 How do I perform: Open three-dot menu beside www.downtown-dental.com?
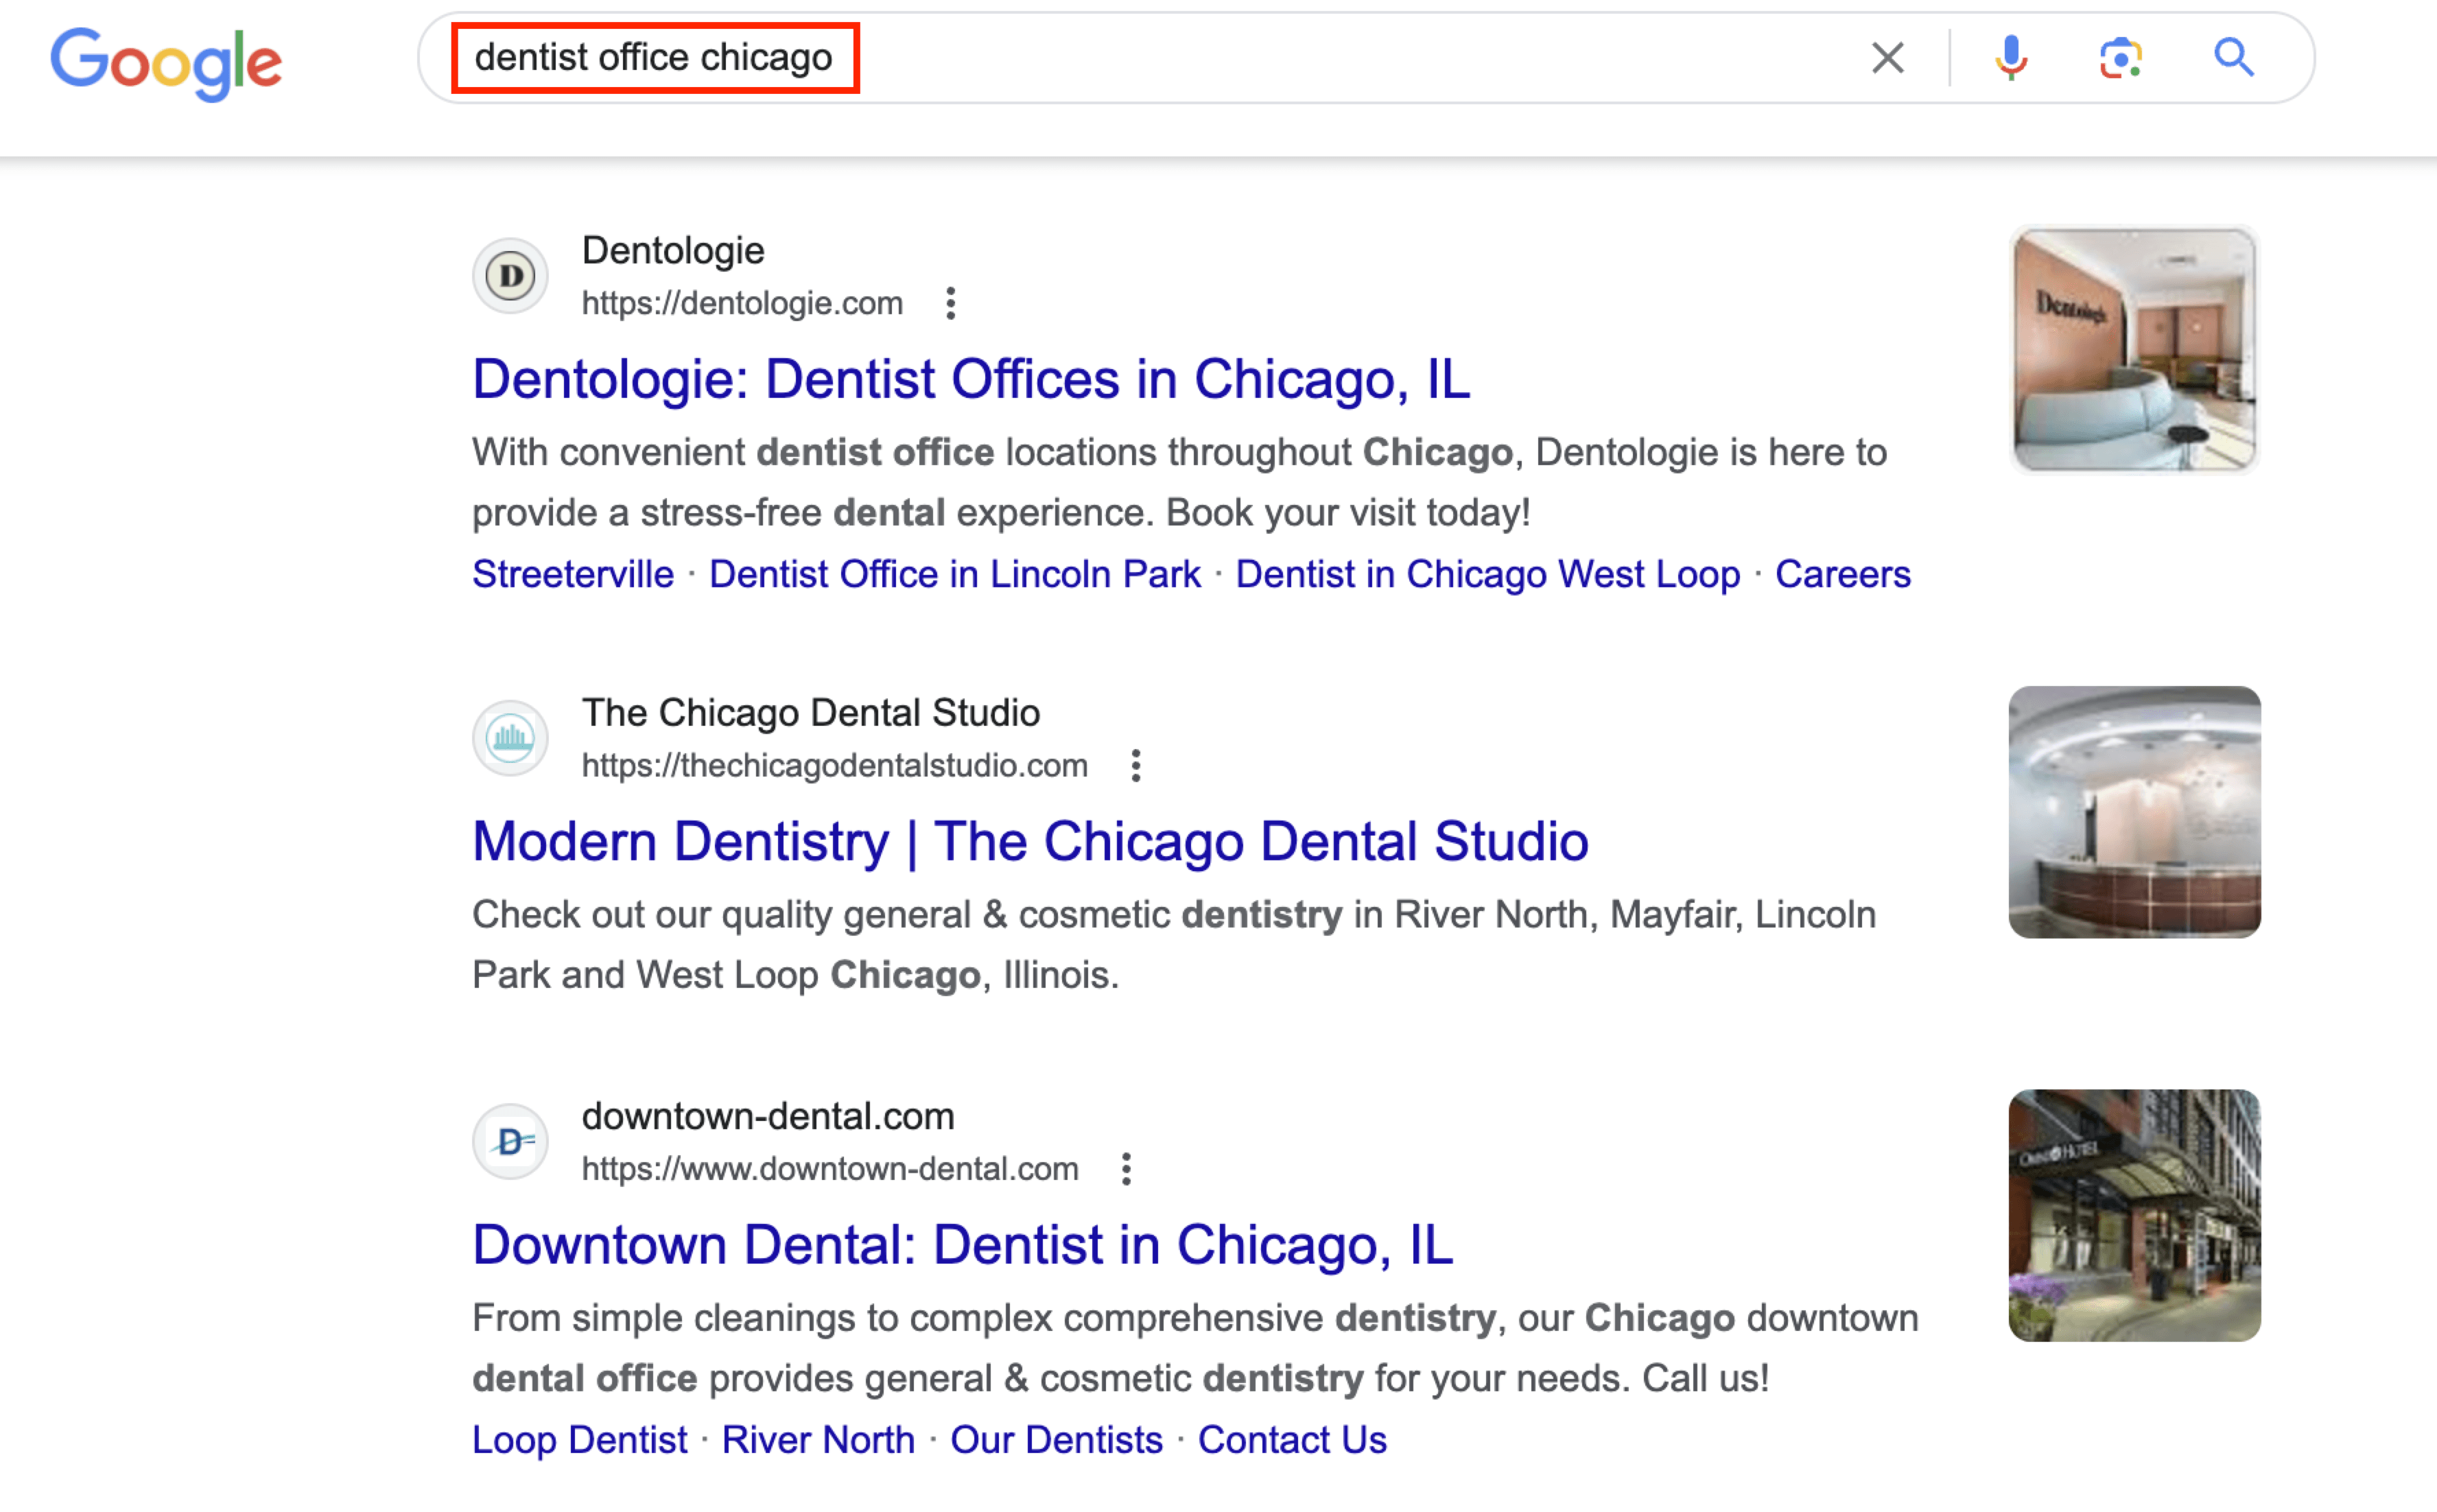pos(1126,1169)
